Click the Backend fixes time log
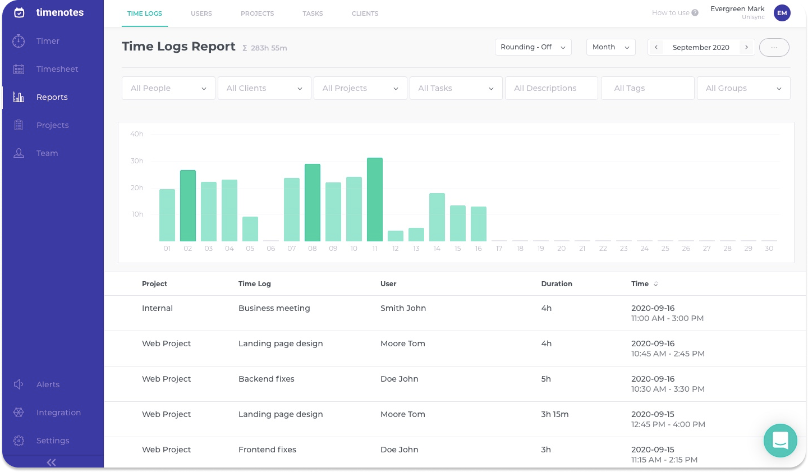Screen dimensions: 808x472 [x=267, y=379]
